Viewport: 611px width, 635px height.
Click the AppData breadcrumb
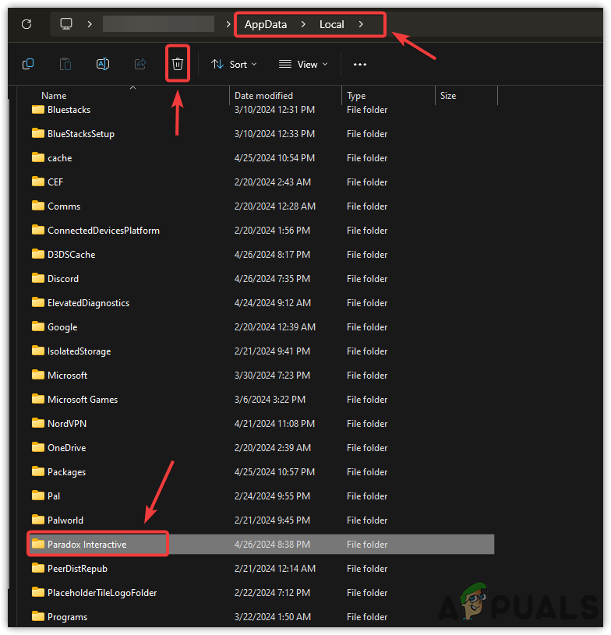click(x=266, y=24)
